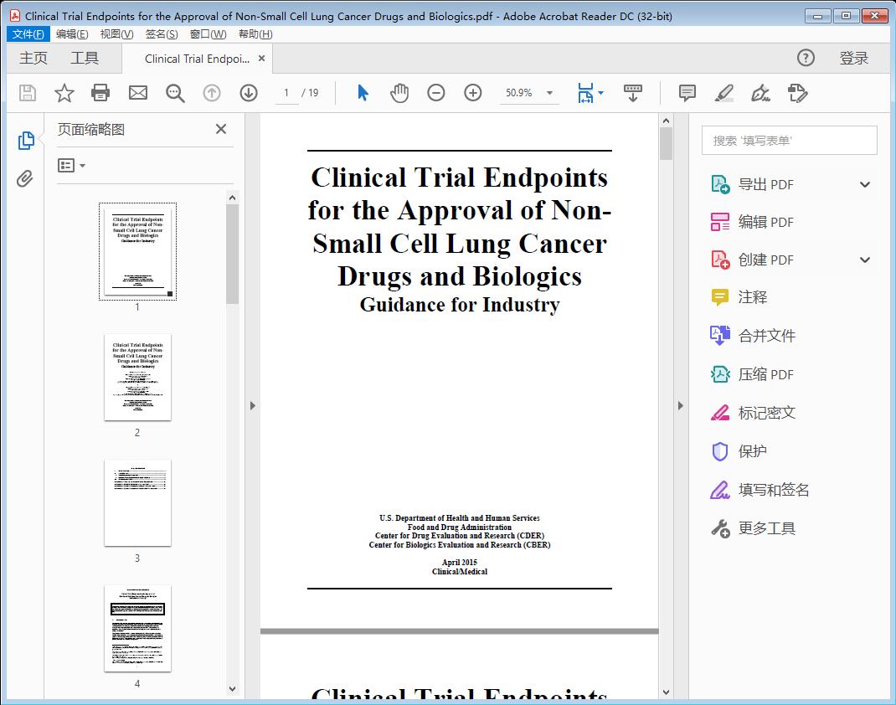Click the highlight text tool icon
Image resolution: width=896 pixels, height=705 pixels.
tap(723, 93)
